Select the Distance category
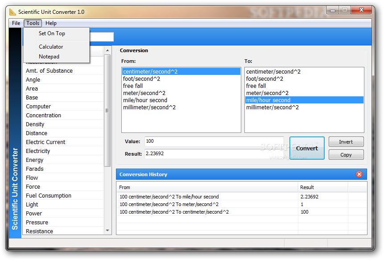The width and height of the screenshot is (384, 260). pyautogui.click(x=63, y=133)
